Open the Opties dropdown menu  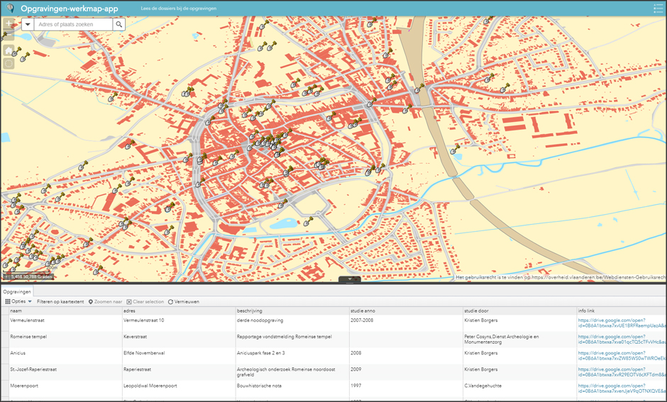point(18,301)
